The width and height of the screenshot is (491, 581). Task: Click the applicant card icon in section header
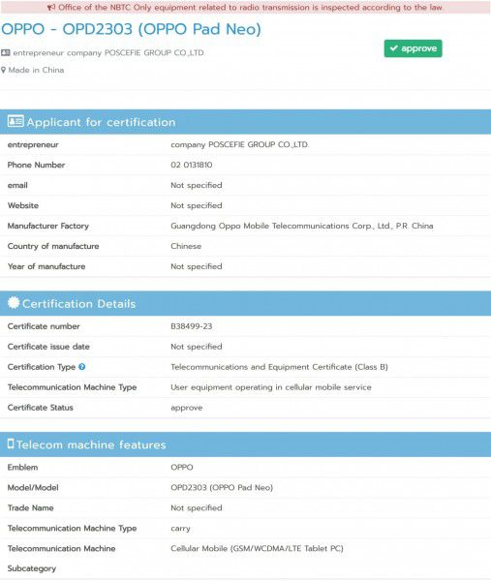pyautogui.click(x=15, y=121)
